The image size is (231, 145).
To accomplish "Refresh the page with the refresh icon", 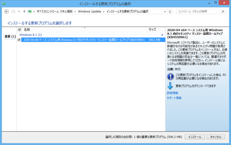I will [x=170, y=12].
